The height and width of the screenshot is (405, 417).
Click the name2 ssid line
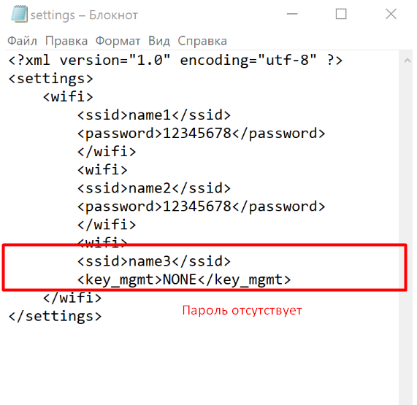(x=153, y=188)
